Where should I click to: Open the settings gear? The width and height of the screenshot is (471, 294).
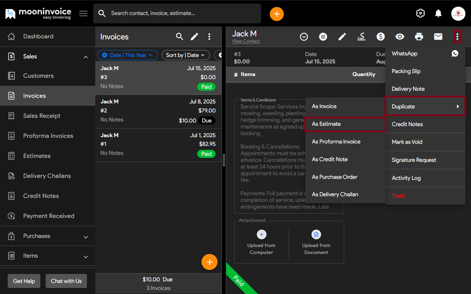420,13
